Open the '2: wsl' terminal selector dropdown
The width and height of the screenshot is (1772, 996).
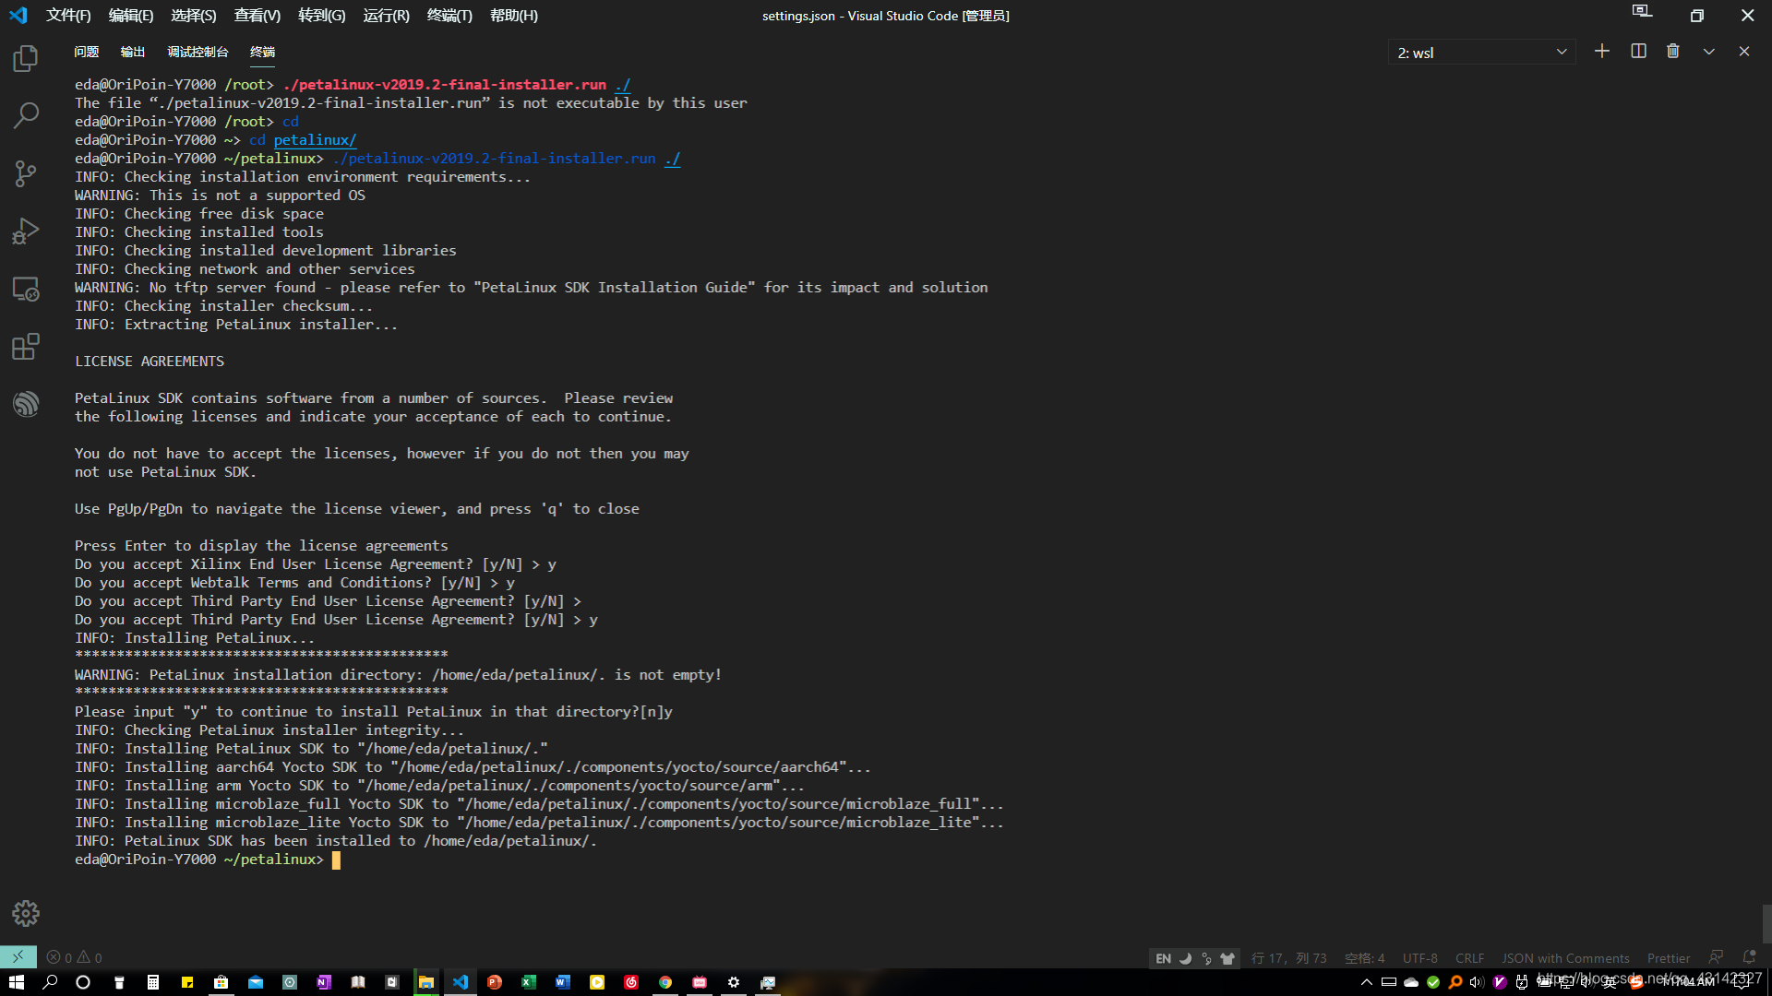point(1481,52)
